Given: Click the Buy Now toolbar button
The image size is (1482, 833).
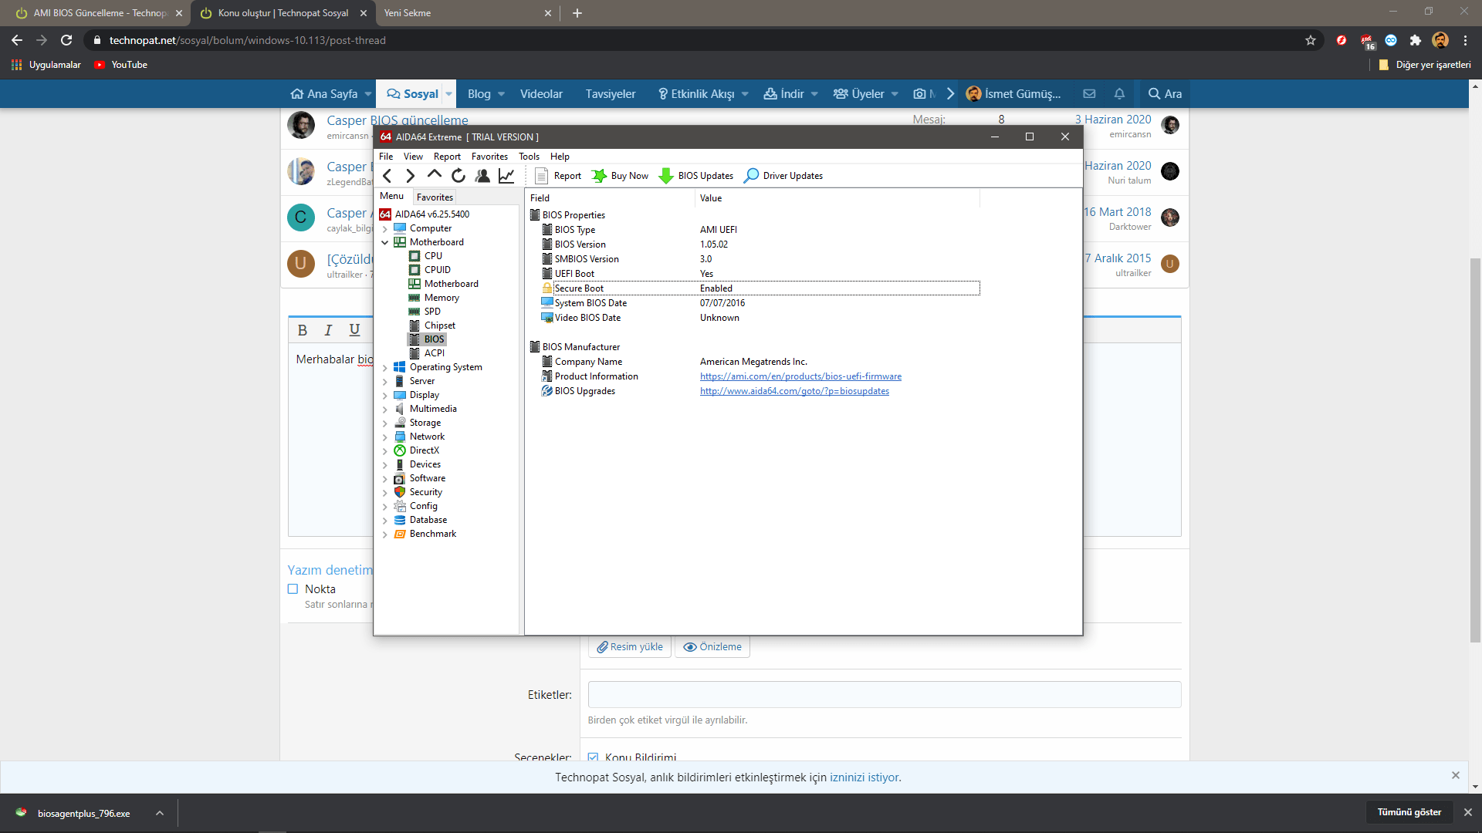Looking at the screenshot, I should 620,176.
